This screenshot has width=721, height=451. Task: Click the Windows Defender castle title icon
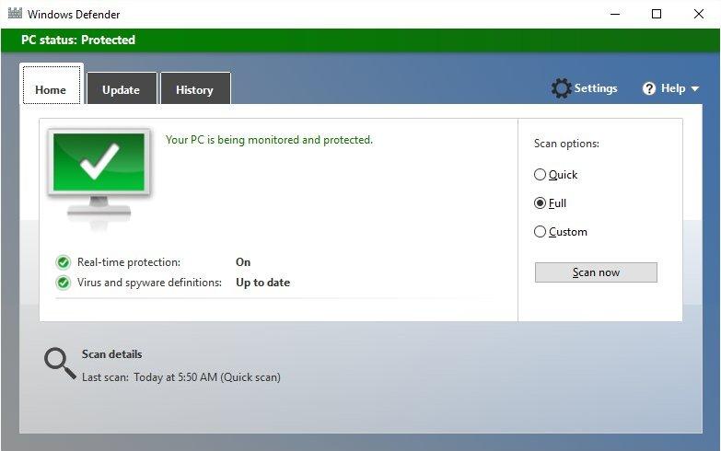(x=15, y=13)
